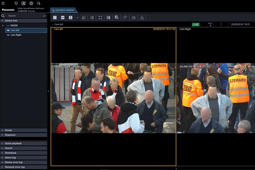The image size is (255, 170).
Task: Click the download tray toolbar icon
Action: click(142, 17)
